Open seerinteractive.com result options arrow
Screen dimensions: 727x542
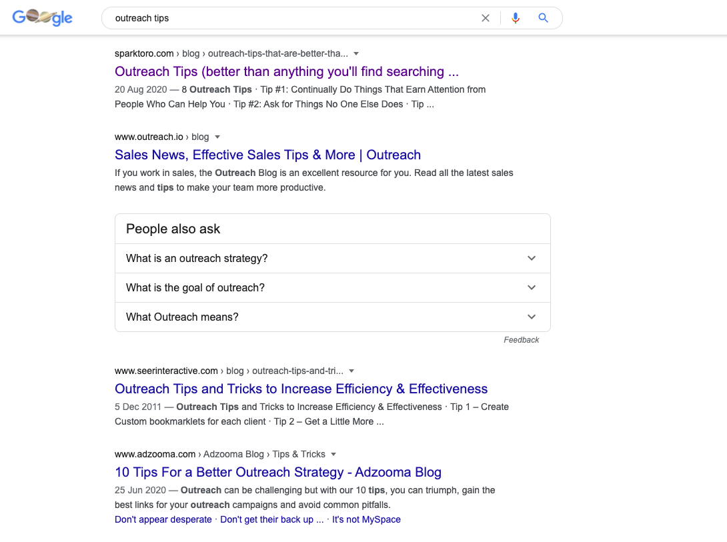(x=351, y=371)
